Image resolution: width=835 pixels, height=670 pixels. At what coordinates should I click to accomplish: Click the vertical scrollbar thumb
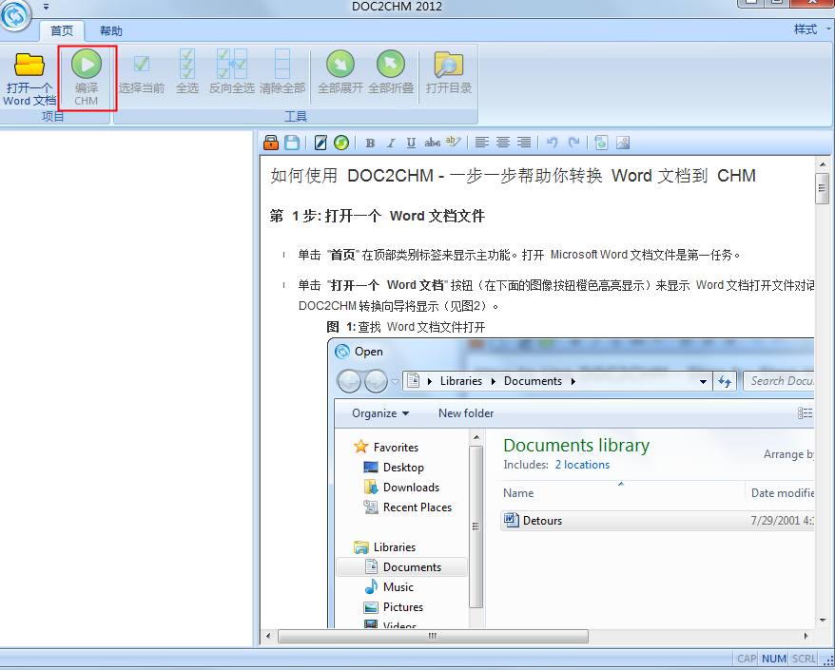coord(823,188)
